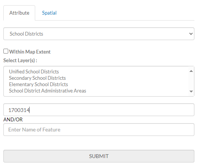Select the Attribute tab
This screenshot has width=200, height=167.
click(19, 13)
